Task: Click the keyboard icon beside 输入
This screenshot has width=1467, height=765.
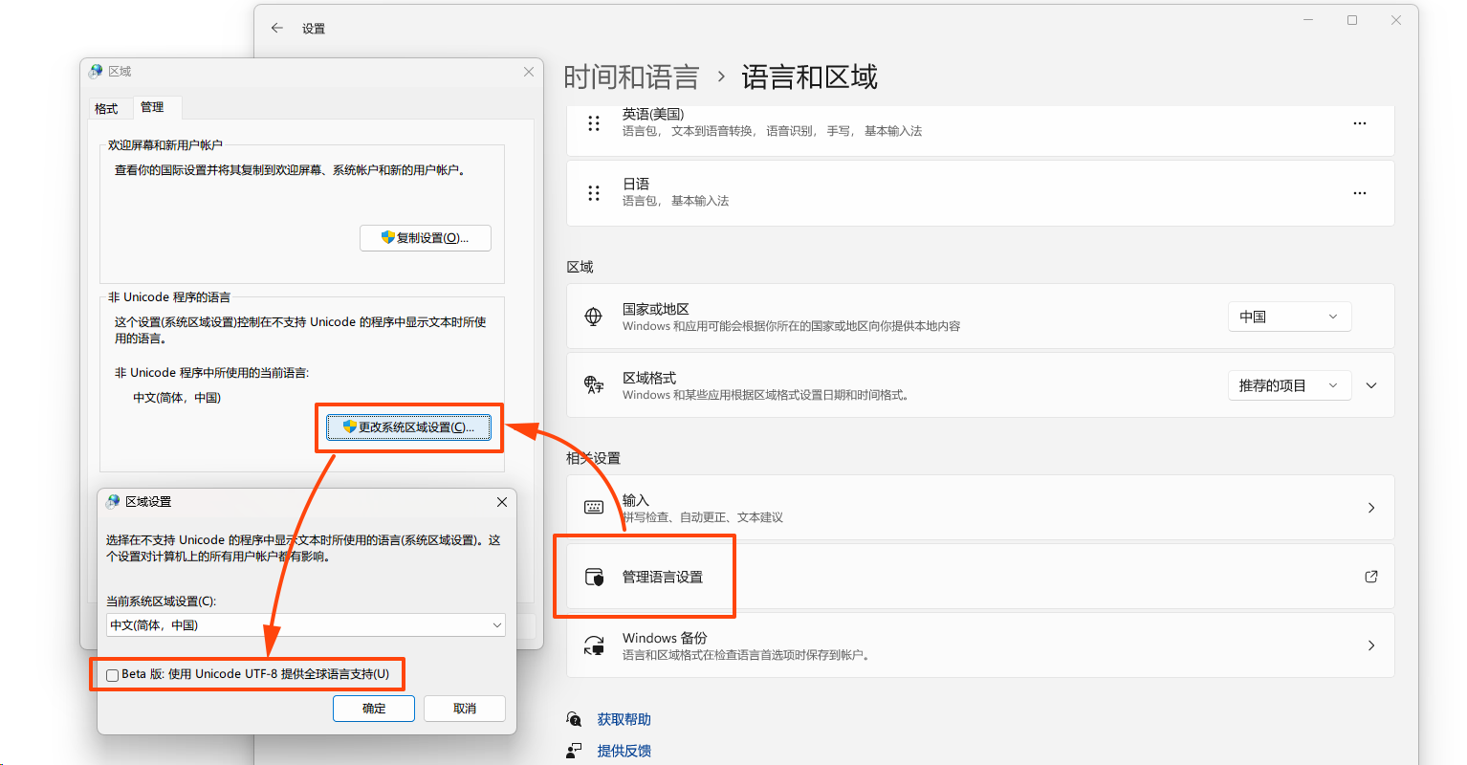Action: (594, 508)
